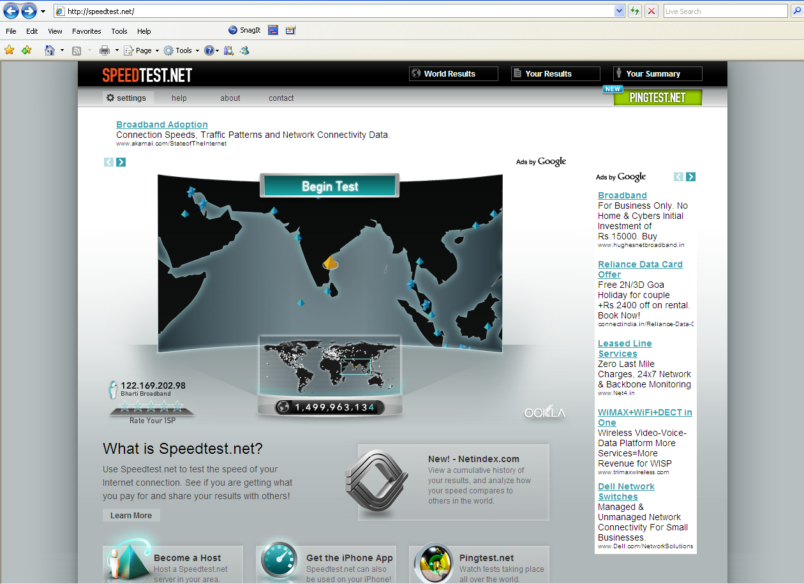
Task: Open the blue Help question mark icon
Action: point(209,50)
